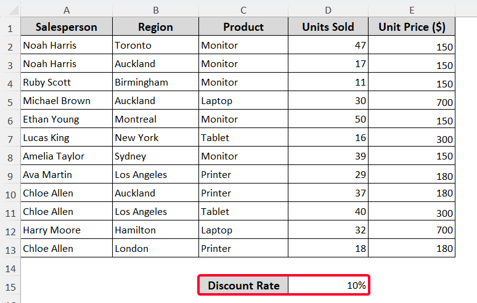
Task: Select the row 1 header
Action: [10, 27]
